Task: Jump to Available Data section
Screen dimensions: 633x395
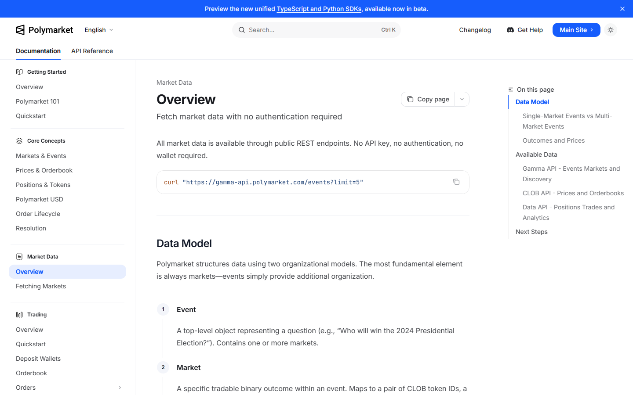Action: tap(536, 154)
